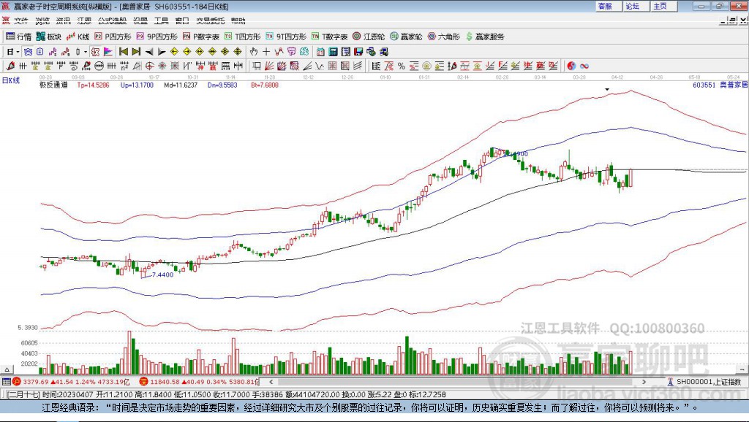Click the 日K线 label

pos(11,80)
